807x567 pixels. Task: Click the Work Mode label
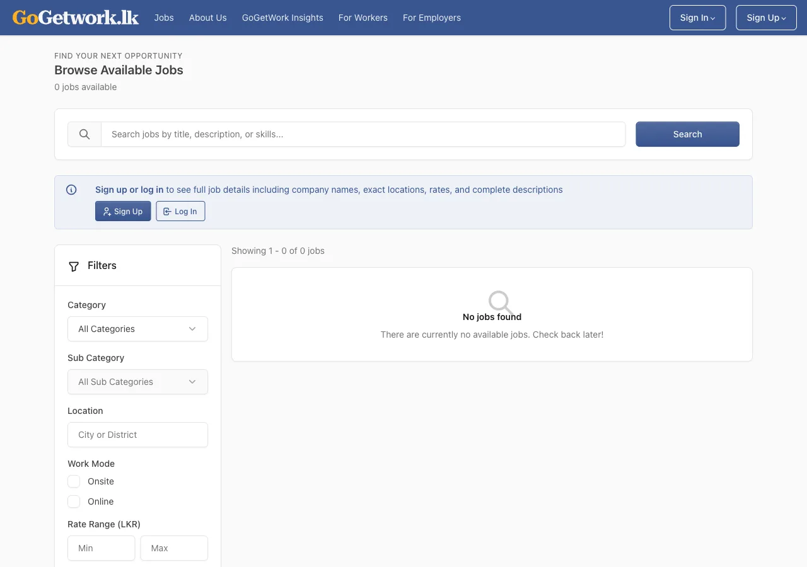point(91,464)
